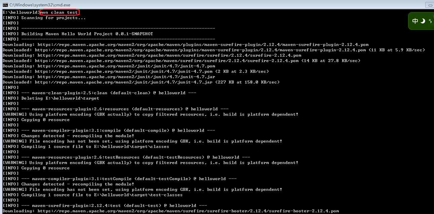The height and width of the screenshot is (214, 434).
Task: Click the line Deleting E:\helloworld\target
Action: [x=51, y=98]
